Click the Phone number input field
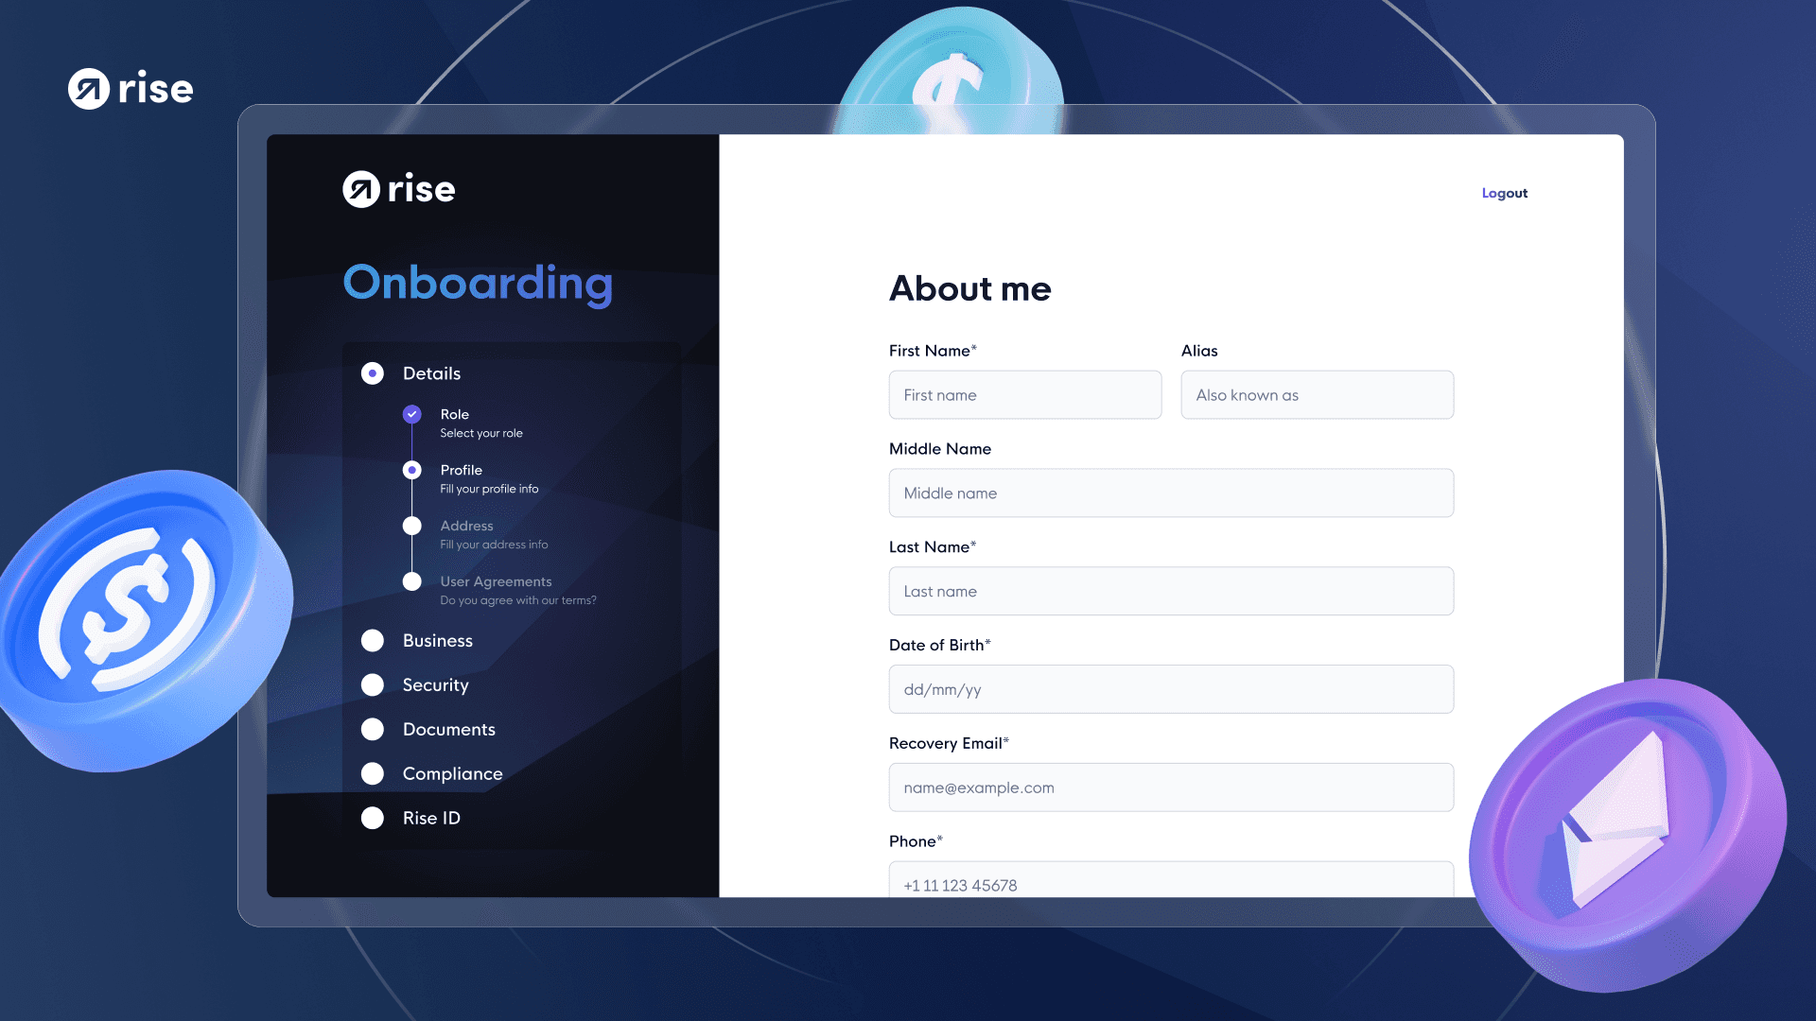 (x=1172, y=880)
